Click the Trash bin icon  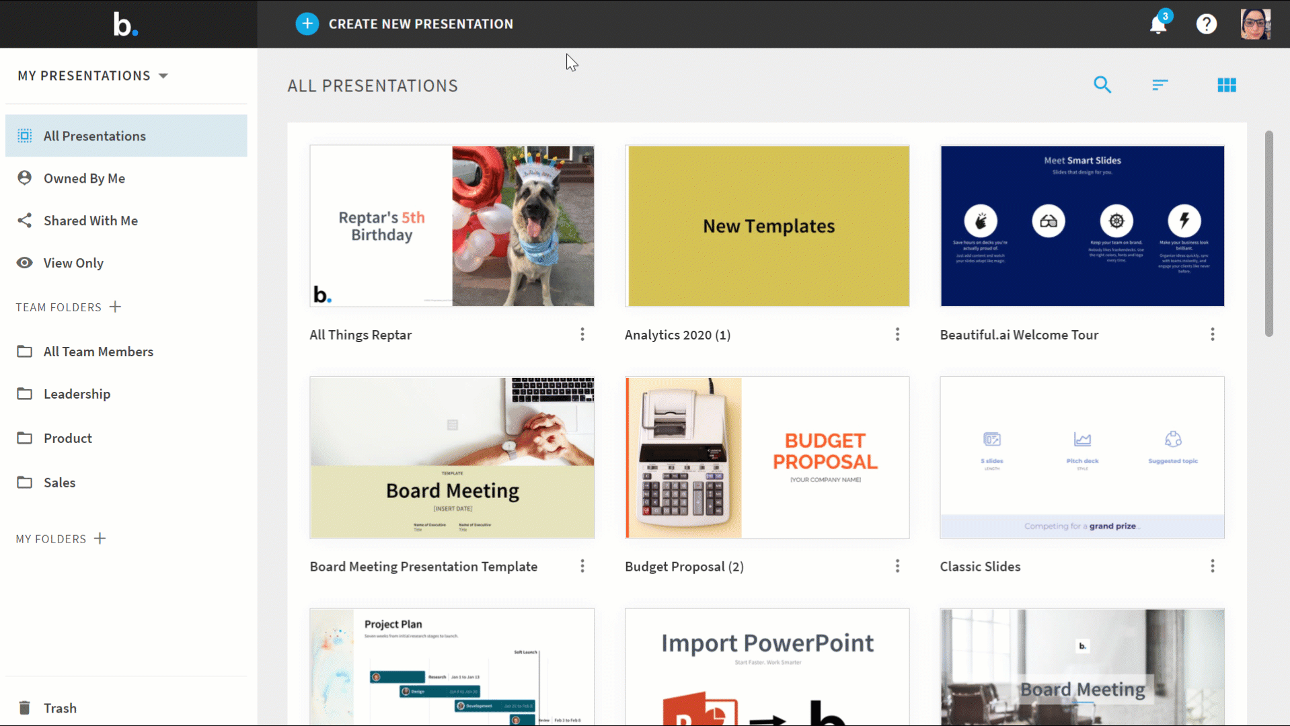pos(25,708)
